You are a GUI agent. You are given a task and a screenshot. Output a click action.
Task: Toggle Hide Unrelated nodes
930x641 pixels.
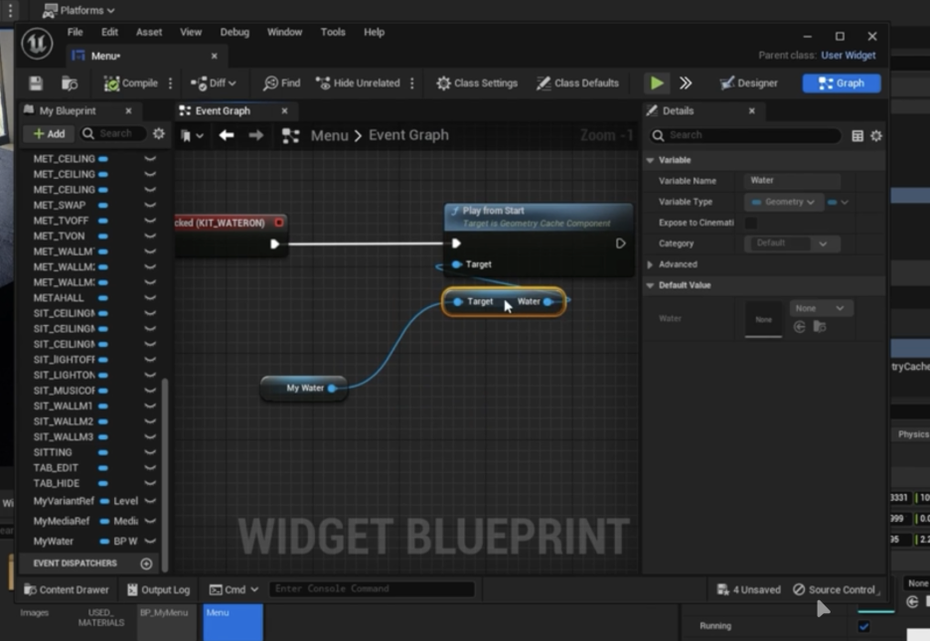click(x=358, y=83)
